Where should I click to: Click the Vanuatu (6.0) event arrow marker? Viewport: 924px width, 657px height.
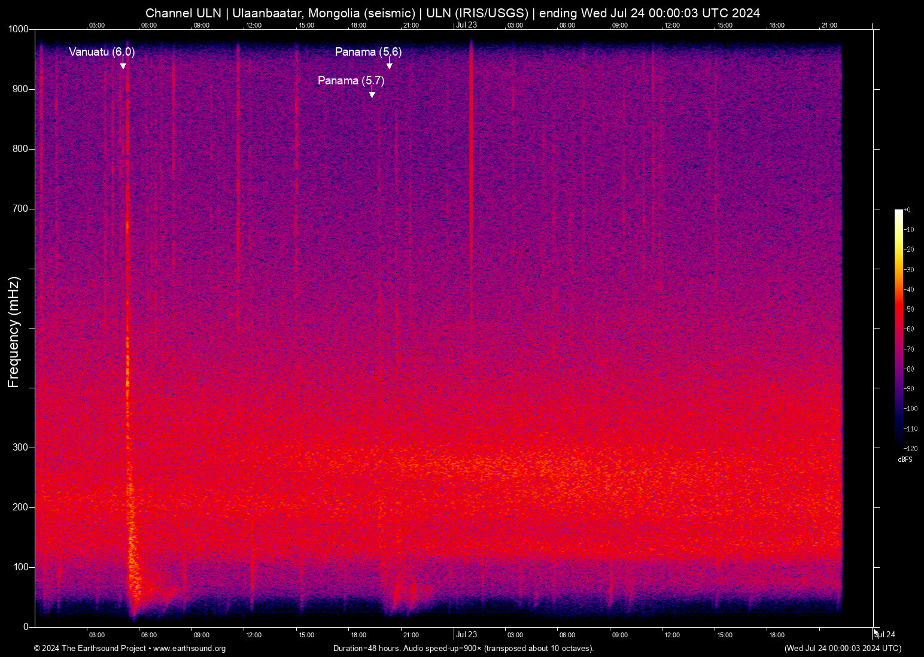[x=123, y=65]
